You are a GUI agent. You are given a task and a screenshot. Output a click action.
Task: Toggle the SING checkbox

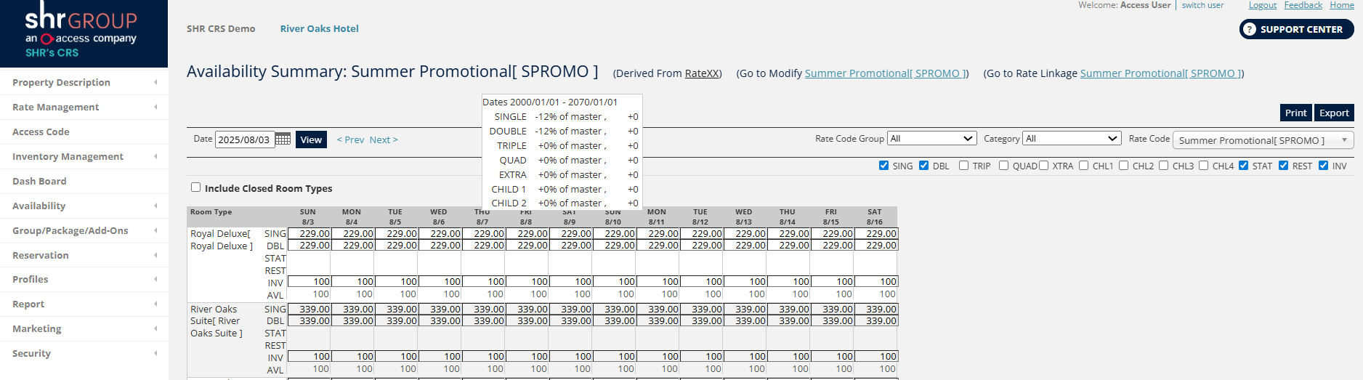(x=883, y=166)
